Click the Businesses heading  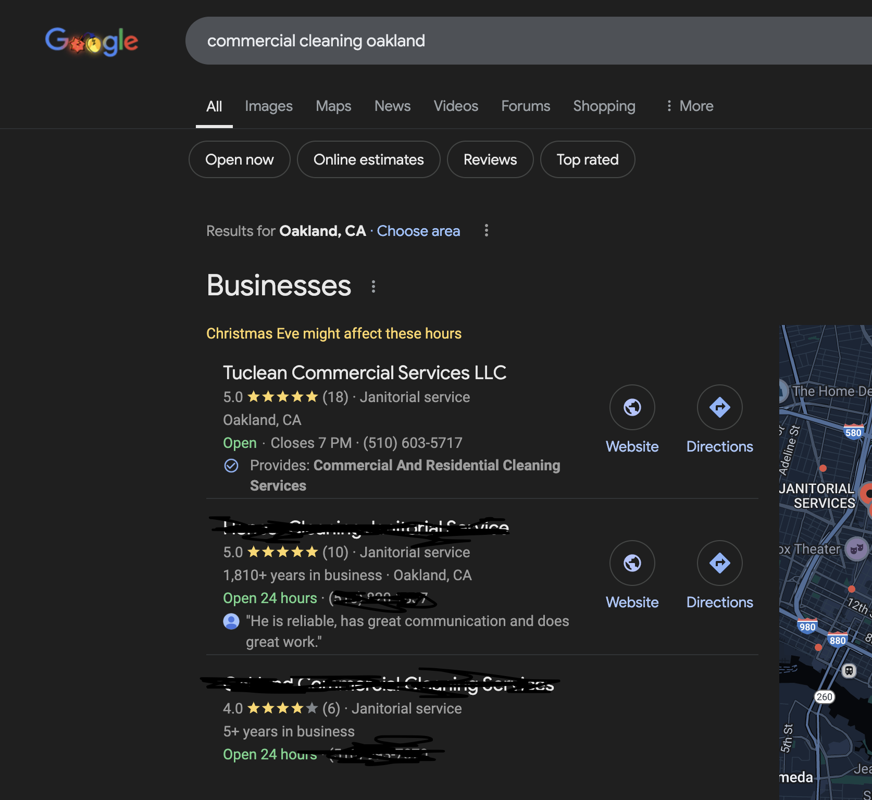pyautogui.click(x=279, y=285)
